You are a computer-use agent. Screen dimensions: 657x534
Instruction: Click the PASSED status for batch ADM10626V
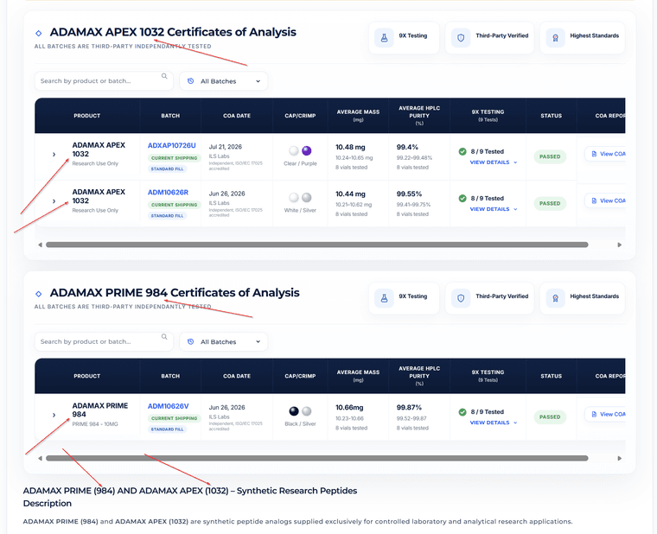pos(550,417)
